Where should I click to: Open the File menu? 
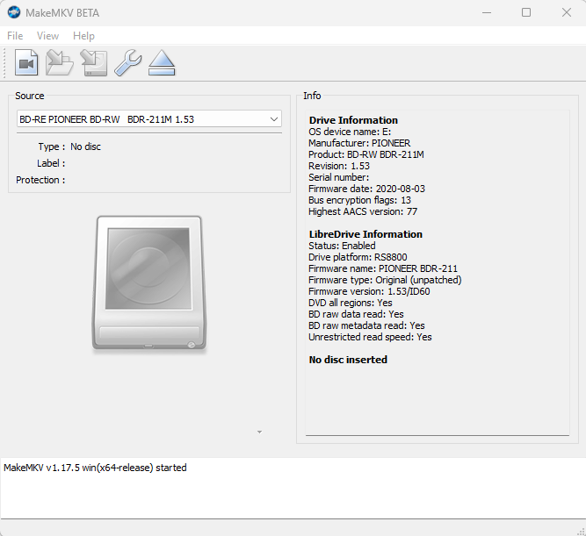15,36
